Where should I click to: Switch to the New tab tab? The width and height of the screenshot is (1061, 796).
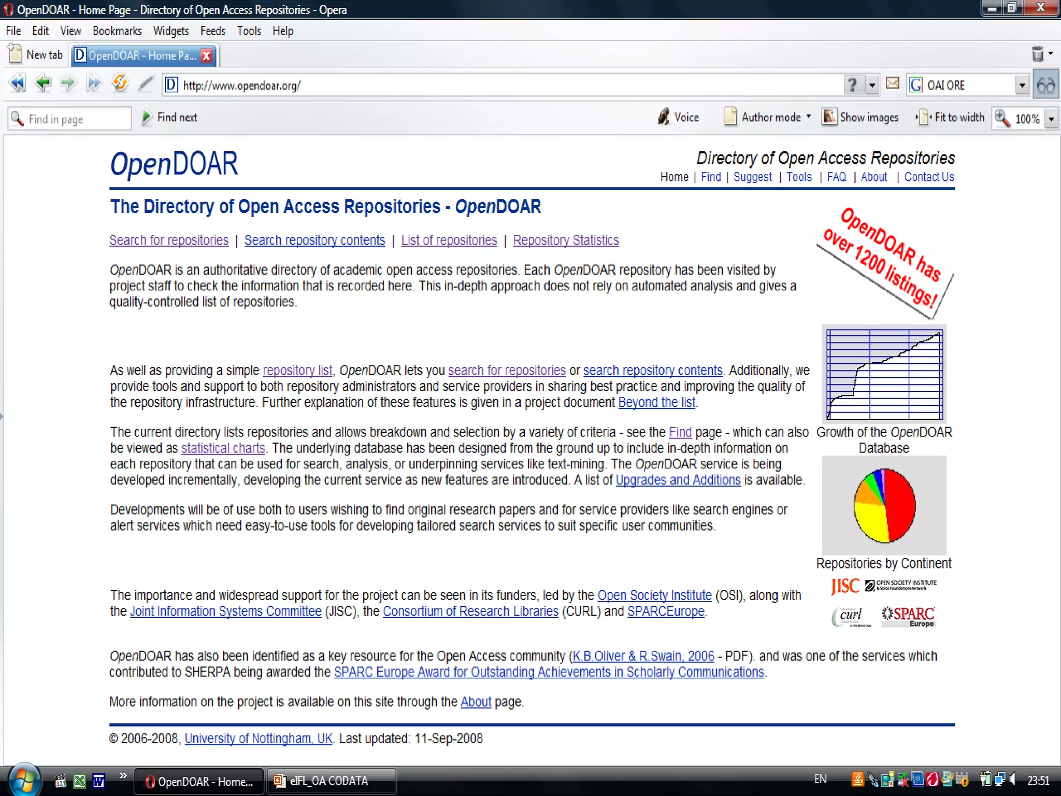point(36,55)
